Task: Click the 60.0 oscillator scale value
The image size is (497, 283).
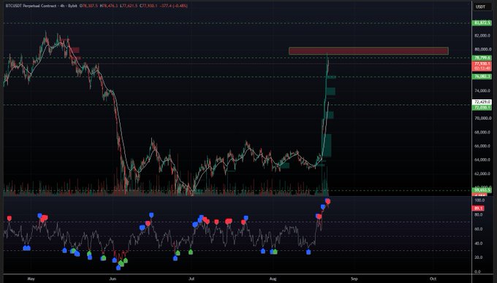Action: [x=478, y=229]
